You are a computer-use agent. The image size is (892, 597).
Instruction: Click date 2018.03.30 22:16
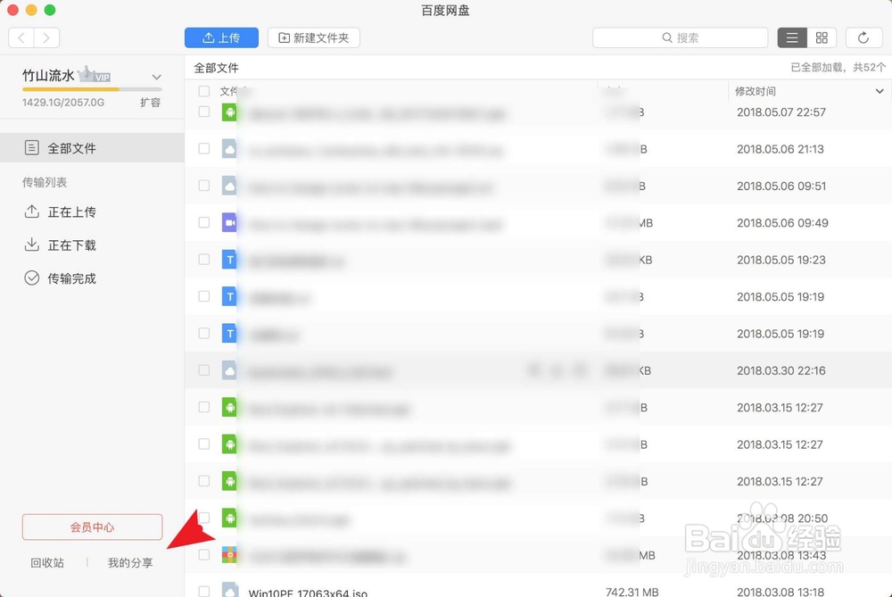click(781, 370)
